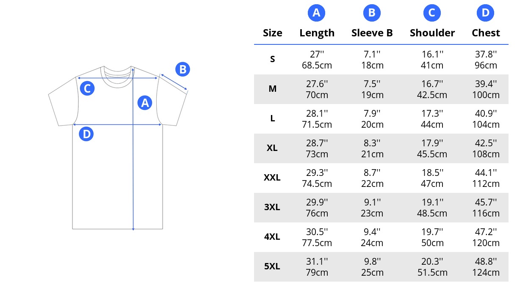Select the B marker beside the shirt sleeve
Viewport: 517px width, 296px height.
pos(182,69)
